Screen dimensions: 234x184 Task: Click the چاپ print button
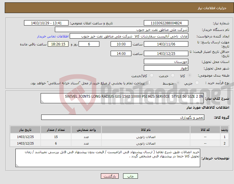tap(130, 176)
